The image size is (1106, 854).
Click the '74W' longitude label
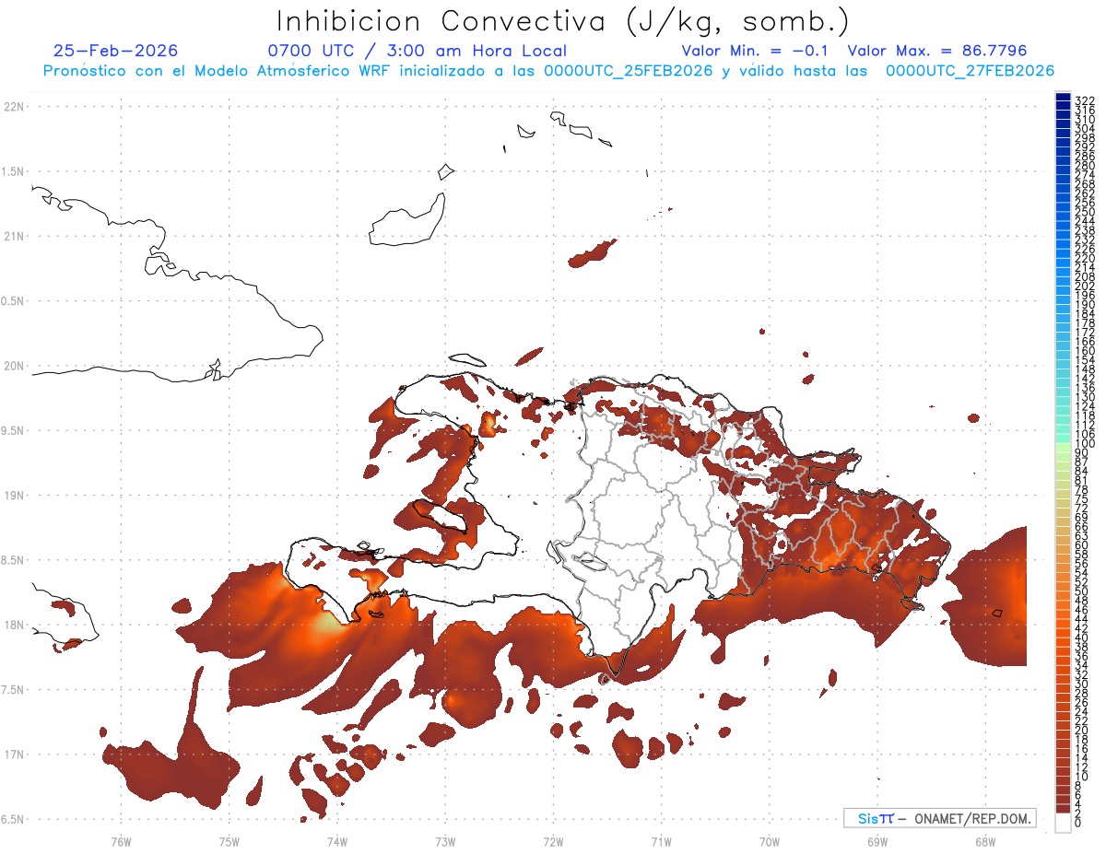[x=336, y=841]
